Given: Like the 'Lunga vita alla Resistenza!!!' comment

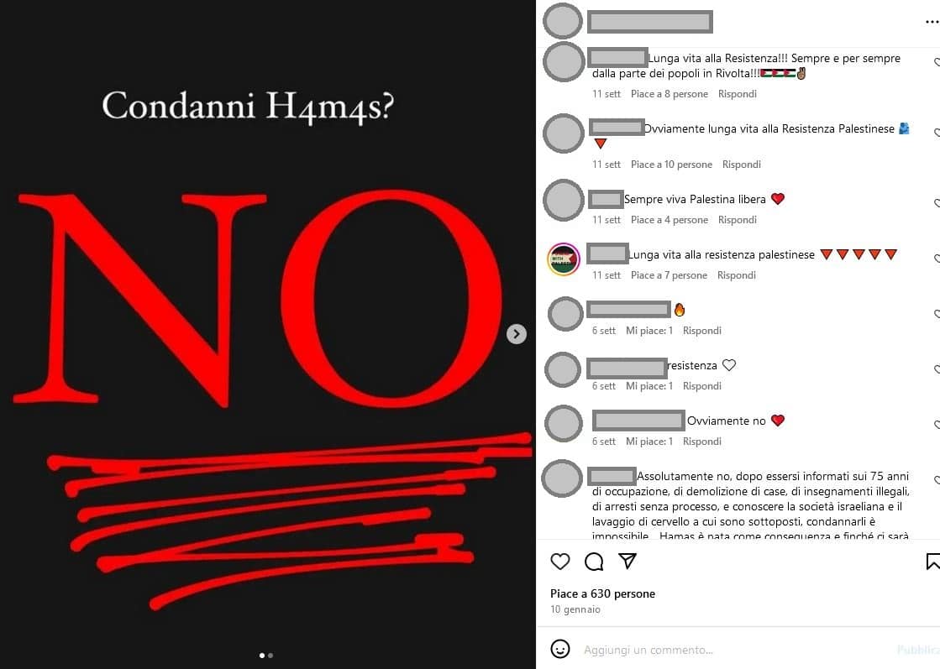Looking at the screenshot, I should 937,62.
